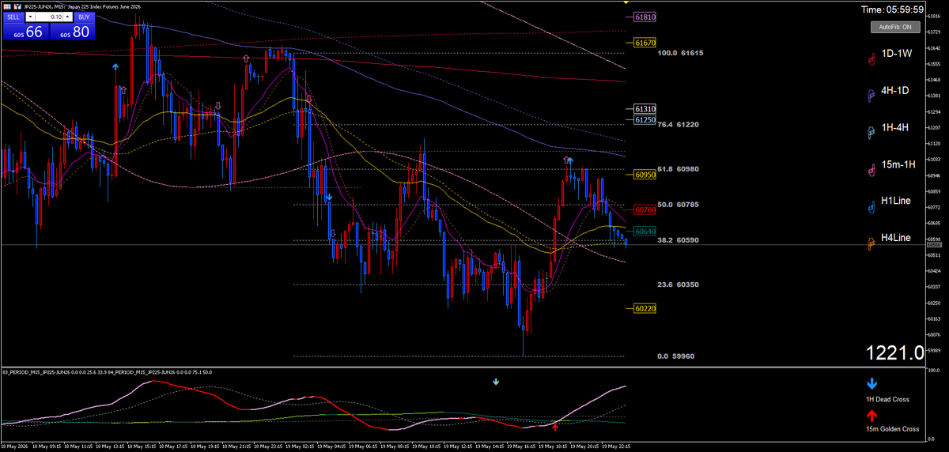Select Fibonacci level text 76.4 61220
The width and height of the screenshot is (949, 452).
coord(679,125)
